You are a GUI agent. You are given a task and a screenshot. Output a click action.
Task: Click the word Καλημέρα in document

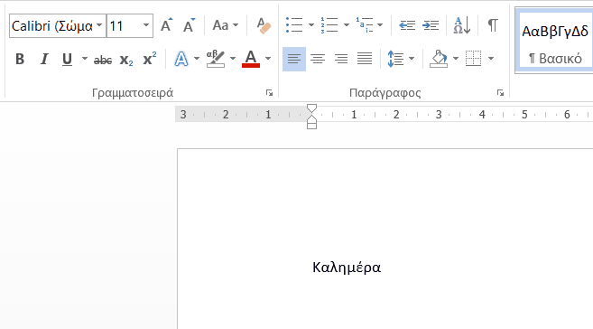tap(347, 268)
